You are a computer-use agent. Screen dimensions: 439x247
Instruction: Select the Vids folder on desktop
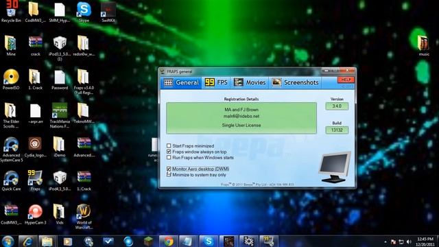(x=60, y=215)
